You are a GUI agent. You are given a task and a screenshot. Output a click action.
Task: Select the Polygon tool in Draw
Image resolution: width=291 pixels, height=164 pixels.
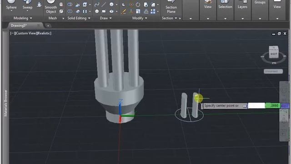point(97,11)
